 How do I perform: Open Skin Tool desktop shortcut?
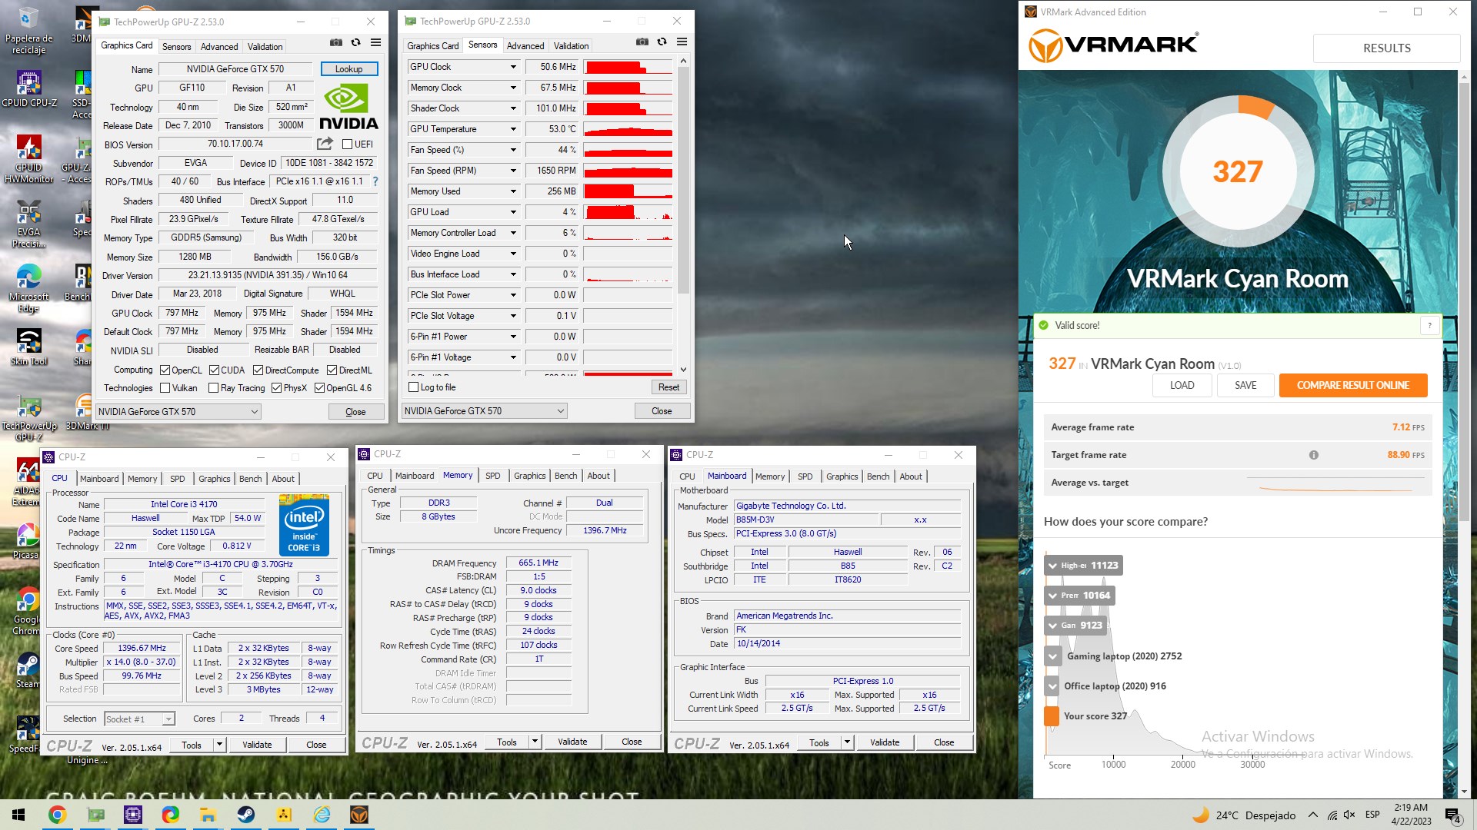point(28,348)
